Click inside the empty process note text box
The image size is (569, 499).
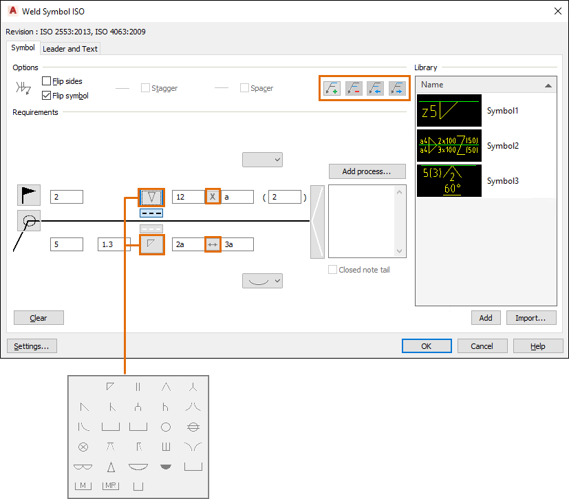click(363, 222)
